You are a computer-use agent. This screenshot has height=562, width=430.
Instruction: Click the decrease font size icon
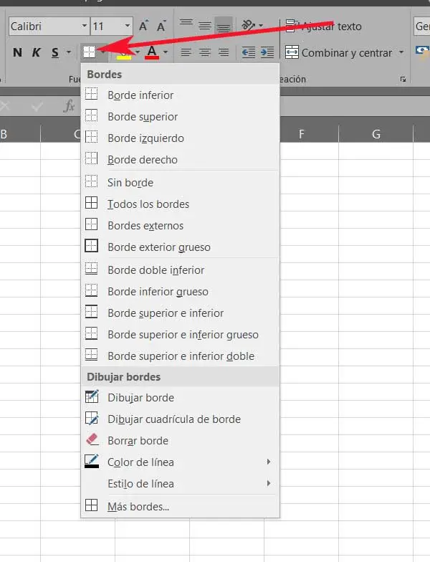point(163,27)
